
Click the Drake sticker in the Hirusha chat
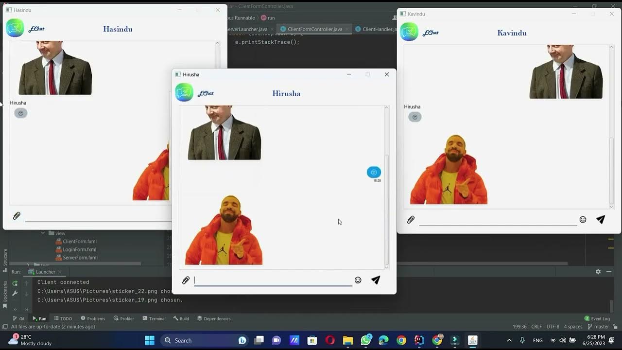click(x=224, y=230)
